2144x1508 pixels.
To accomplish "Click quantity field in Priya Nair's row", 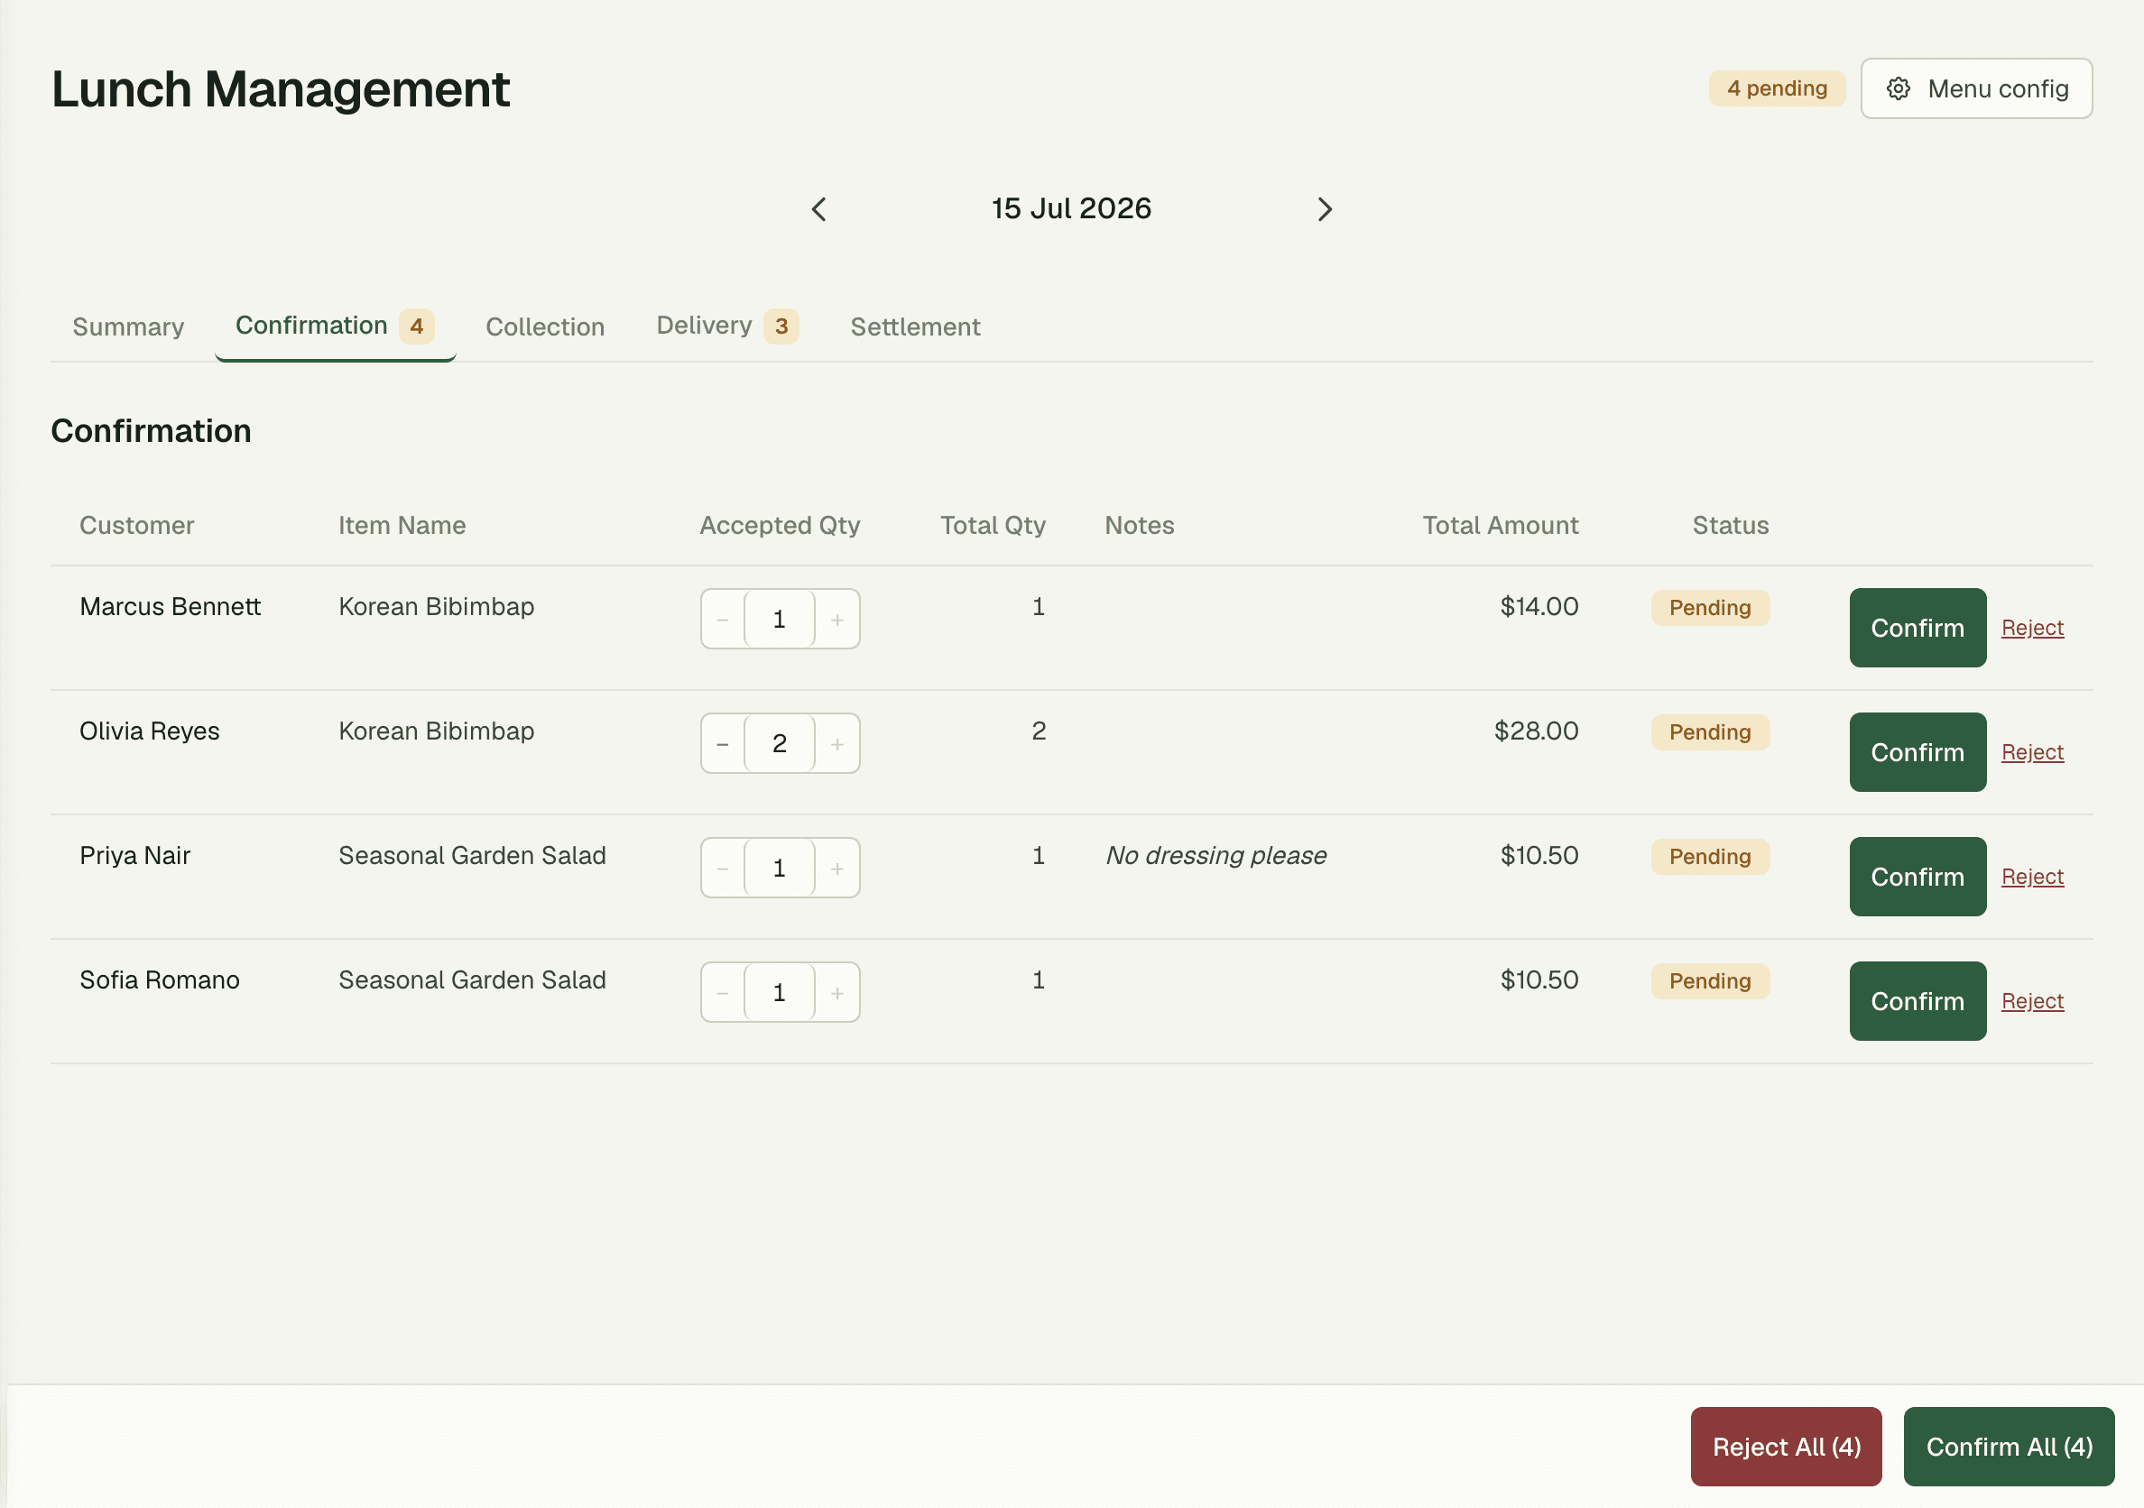I will click(x=780, y=869).
